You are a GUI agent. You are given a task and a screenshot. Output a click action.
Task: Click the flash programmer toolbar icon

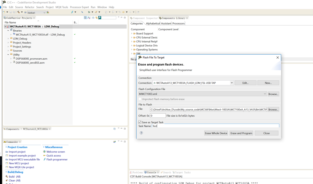72,12
